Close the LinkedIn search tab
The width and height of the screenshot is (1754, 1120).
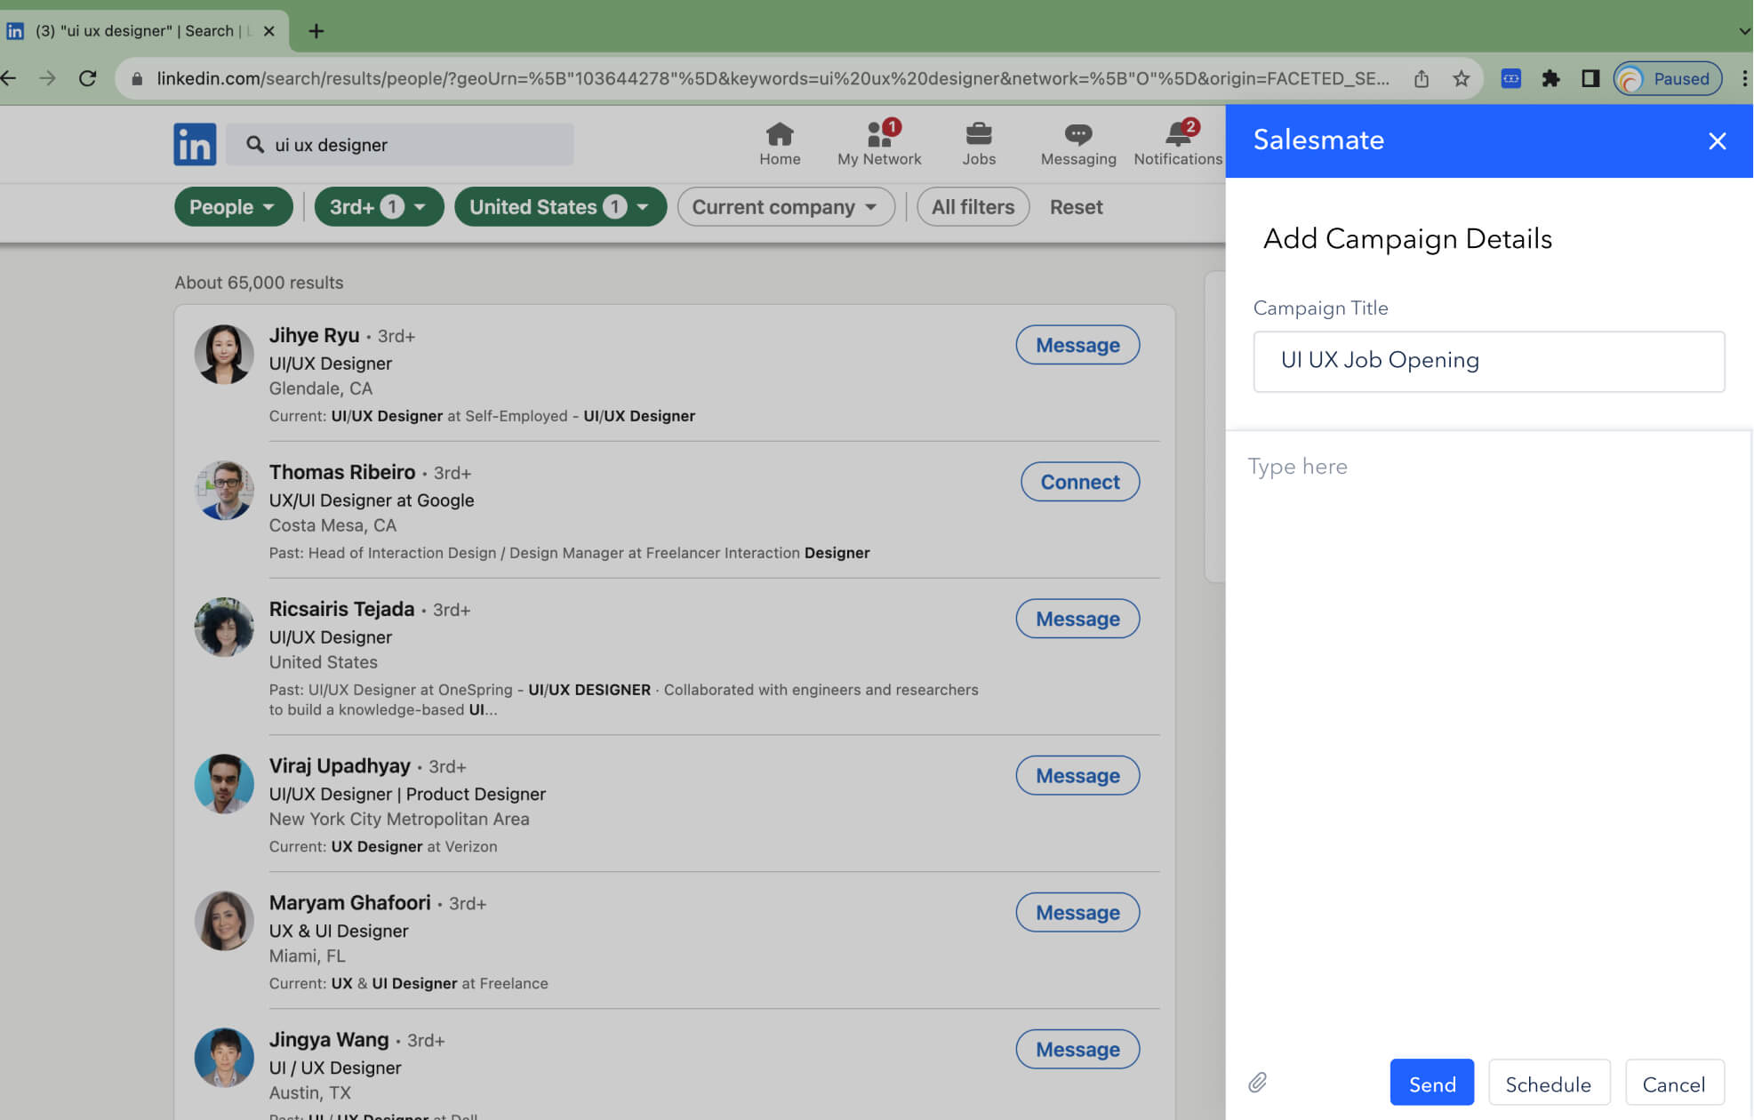268,31
